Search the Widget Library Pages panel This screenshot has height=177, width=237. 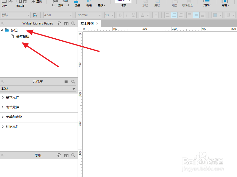pos(73,23)
